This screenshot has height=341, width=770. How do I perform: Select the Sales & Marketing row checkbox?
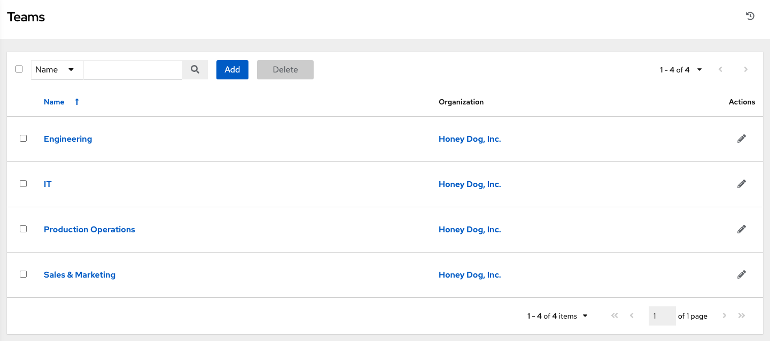[23, 274]
